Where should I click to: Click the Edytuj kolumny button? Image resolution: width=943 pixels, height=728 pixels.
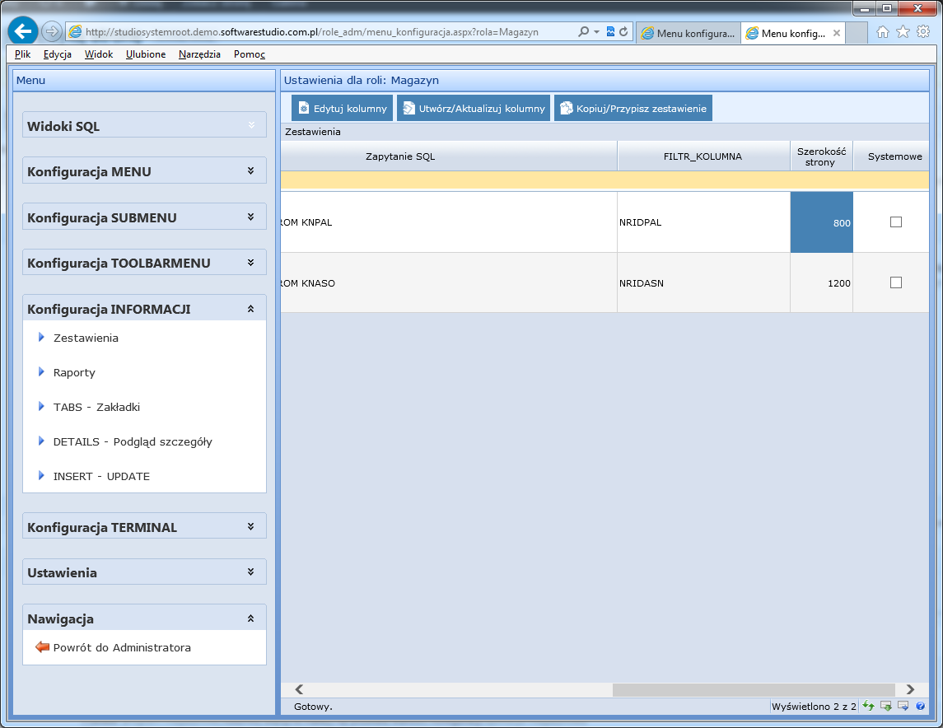342,109
